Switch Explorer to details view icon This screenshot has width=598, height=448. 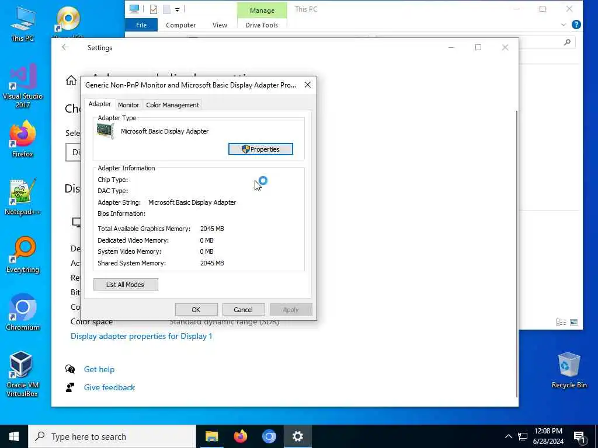pos(561,322)
